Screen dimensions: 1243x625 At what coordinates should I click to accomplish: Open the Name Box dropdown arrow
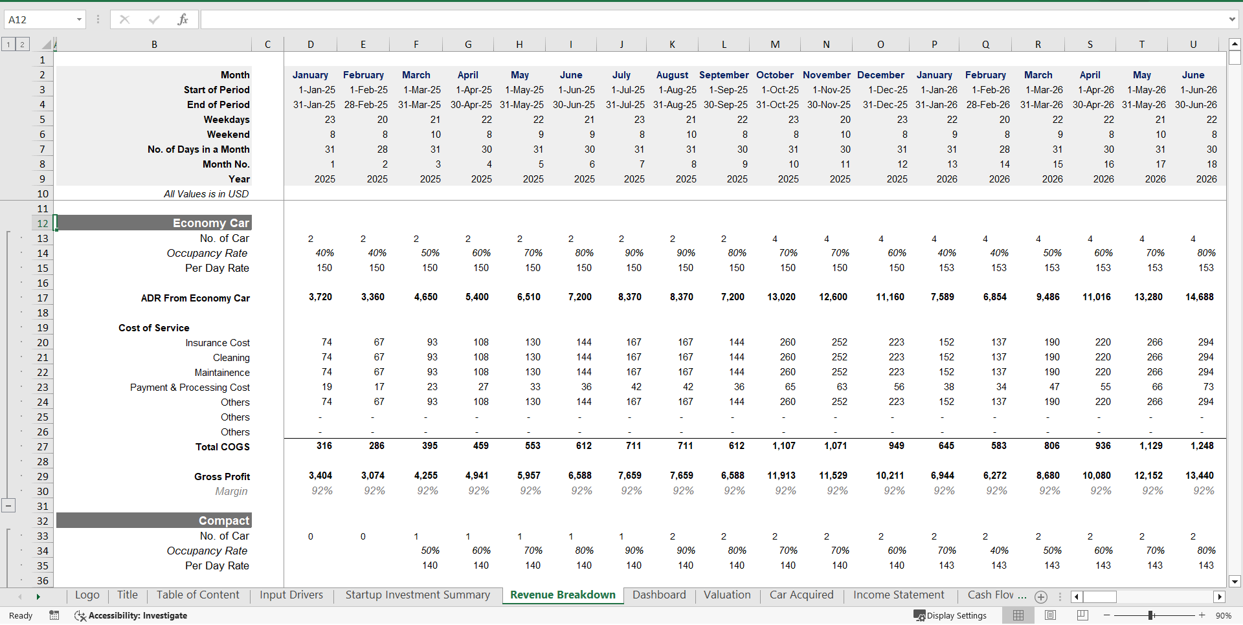click(x=79, y=19)
